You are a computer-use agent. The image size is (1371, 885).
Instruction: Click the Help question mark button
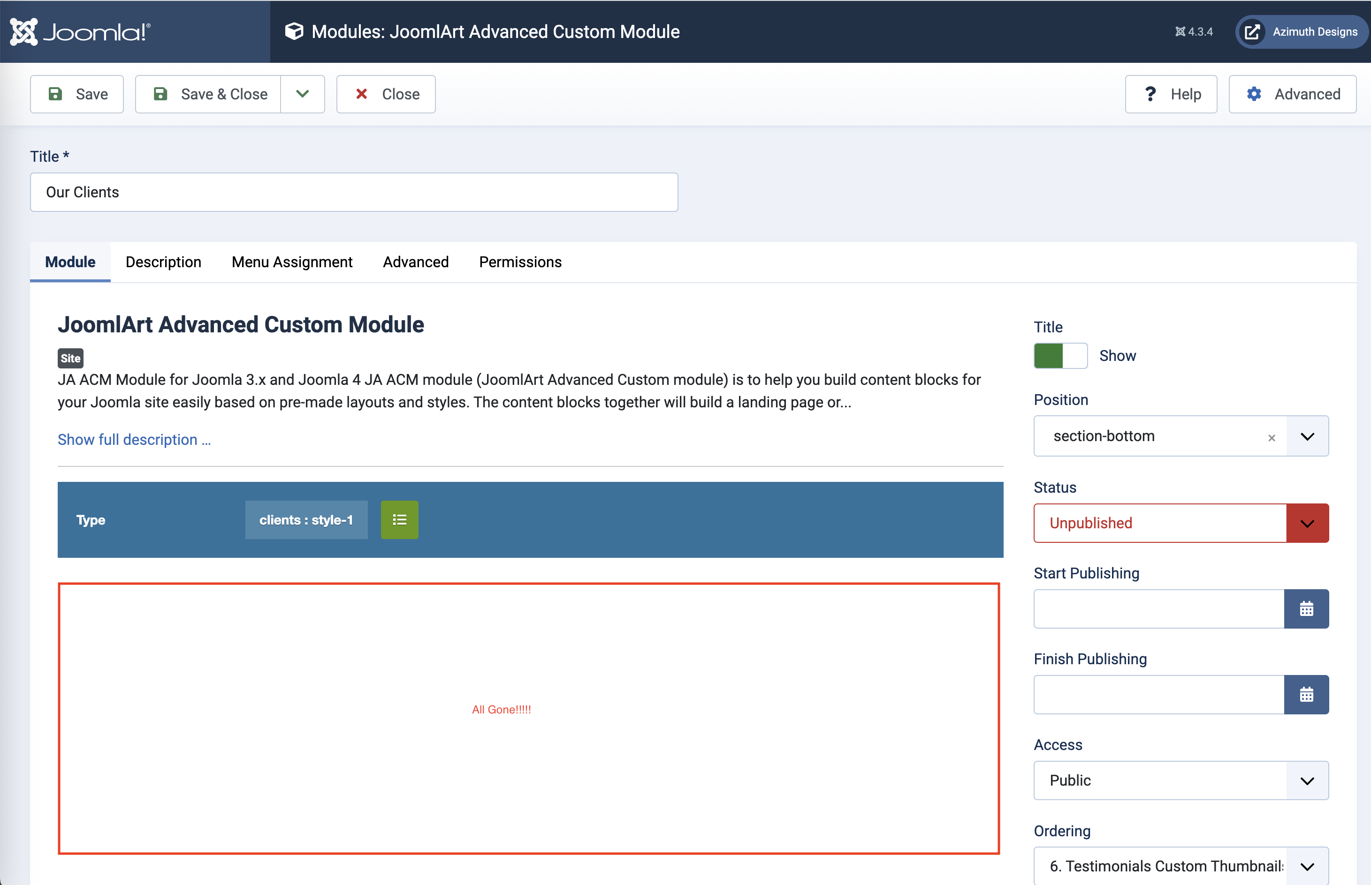click(x=1171, y=94)
